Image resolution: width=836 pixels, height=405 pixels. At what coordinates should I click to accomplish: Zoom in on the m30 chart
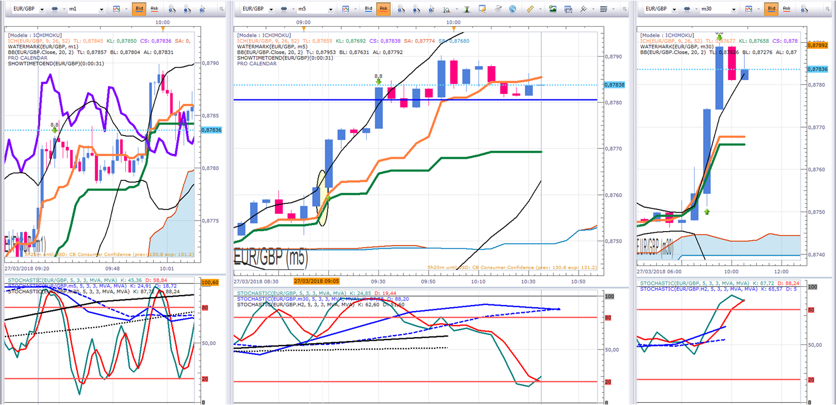pos(804,9)
